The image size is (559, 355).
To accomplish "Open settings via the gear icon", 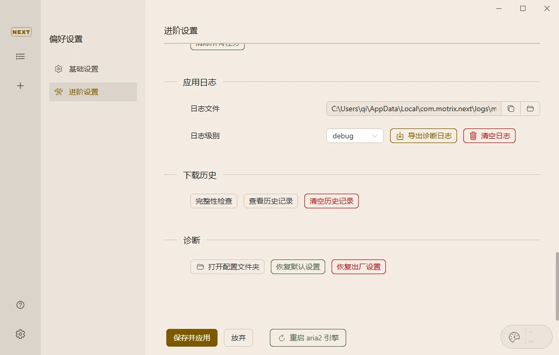I will point(20,334).
